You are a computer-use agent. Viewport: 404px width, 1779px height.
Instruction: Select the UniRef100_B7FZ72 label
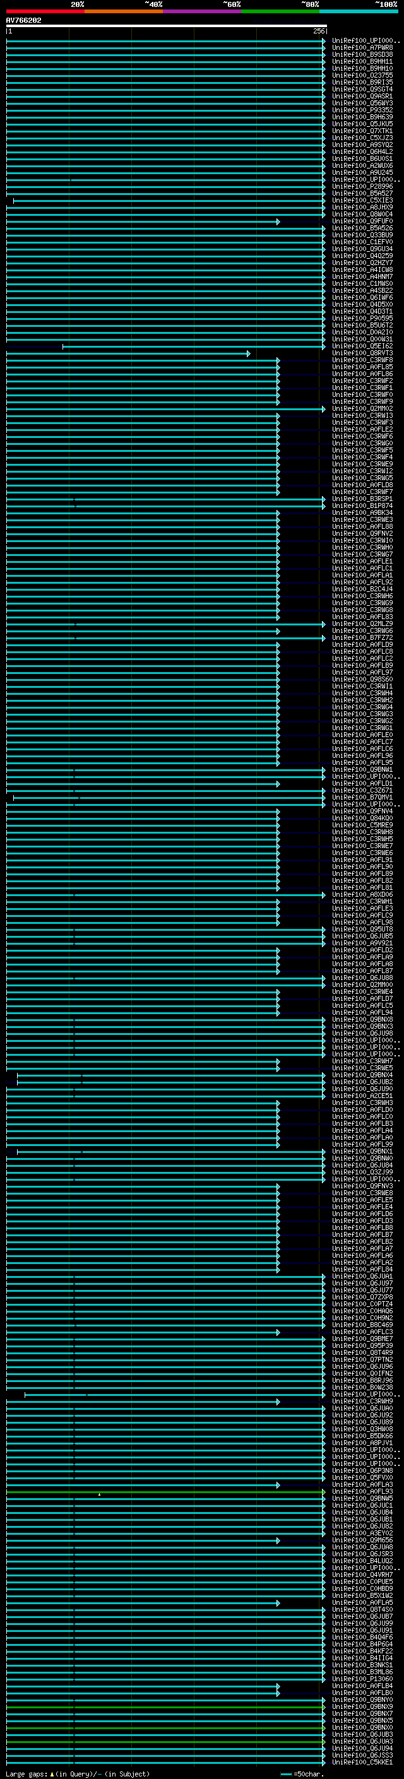click(362, 637)
